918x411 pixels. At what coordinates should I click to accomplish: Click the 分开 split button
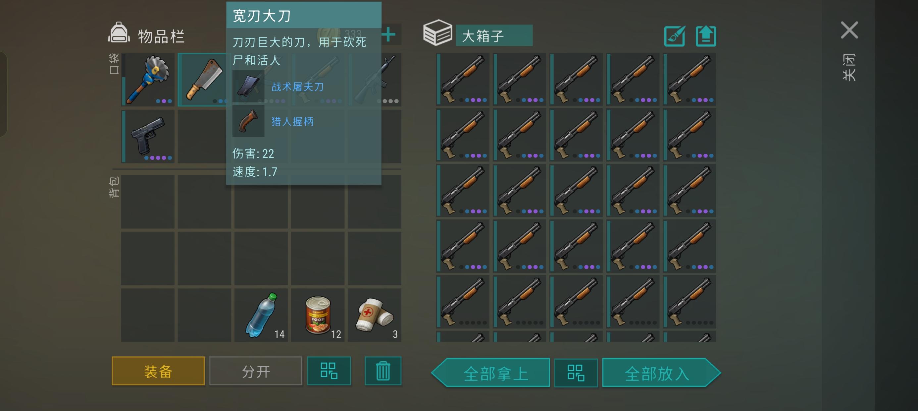256,371
